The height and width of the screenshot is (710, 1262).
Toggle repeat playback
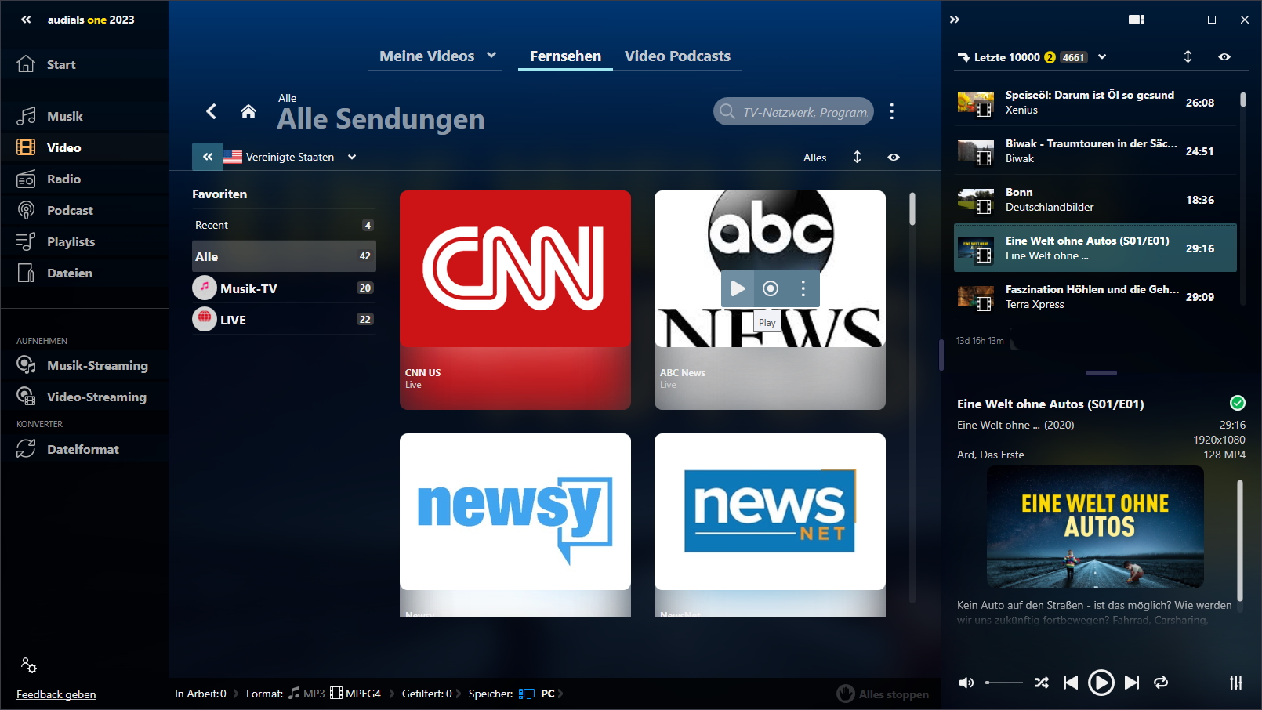coord(1161,683)
